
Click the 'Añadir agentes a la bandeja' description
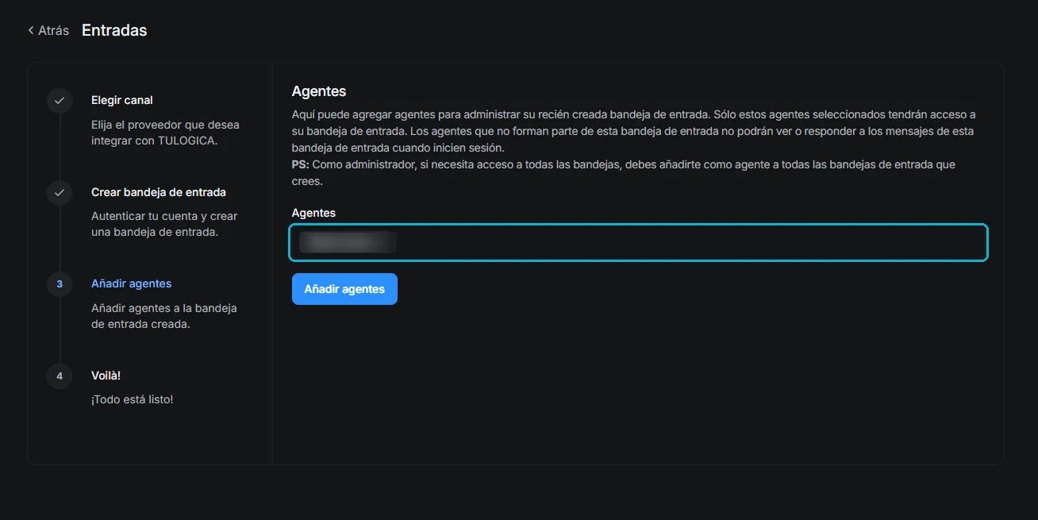coord(164,316)
